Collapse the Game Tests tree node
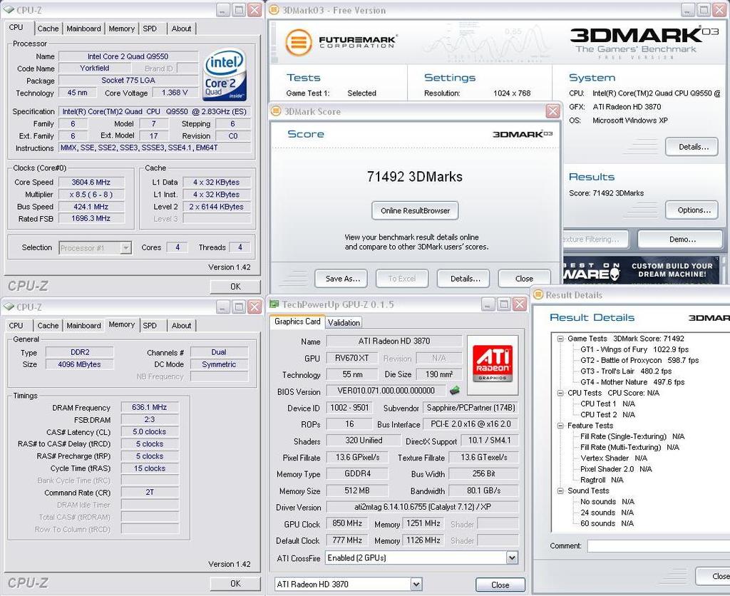 click(560, 339)
